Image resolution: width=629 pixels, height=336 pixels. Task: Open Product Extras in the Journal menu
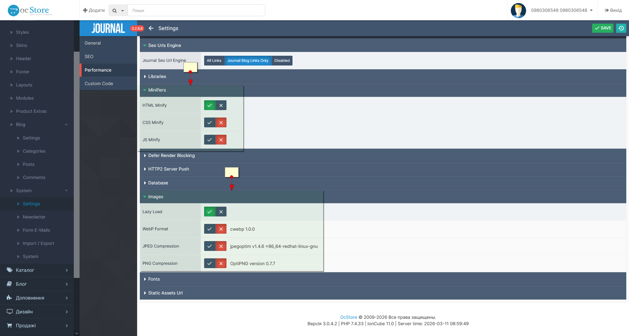coord(31,111)
